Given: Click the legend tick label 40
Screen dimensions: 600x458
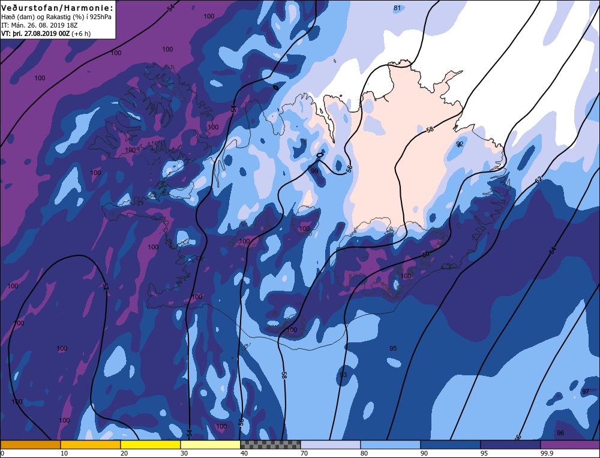Looking at the screenshot, I should (244, 453).
